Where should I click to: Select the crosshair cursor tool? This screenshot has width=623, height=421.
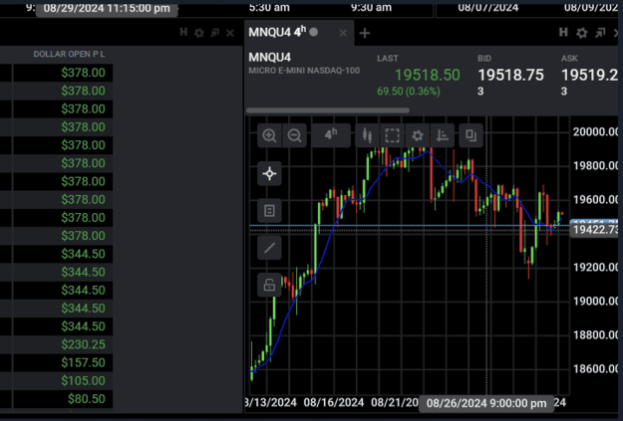point(269,173)
